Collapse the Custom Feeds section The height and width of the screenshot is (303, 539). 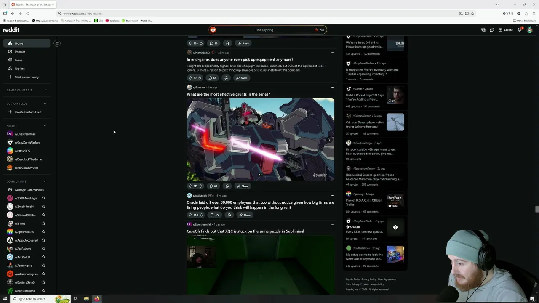tap(45, 104)
